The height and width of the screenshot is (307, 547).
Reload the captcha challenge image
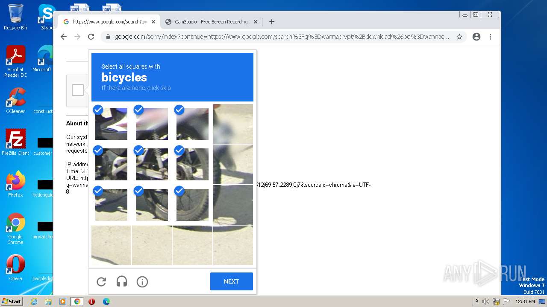pos(101,281)
